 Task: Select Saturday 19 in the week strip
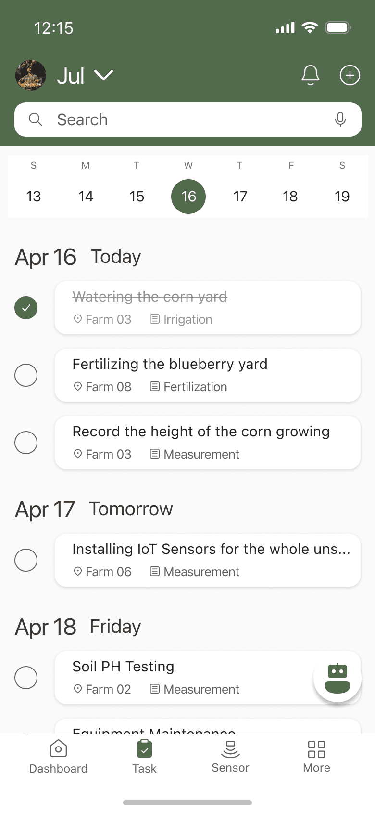pos(342,197)
